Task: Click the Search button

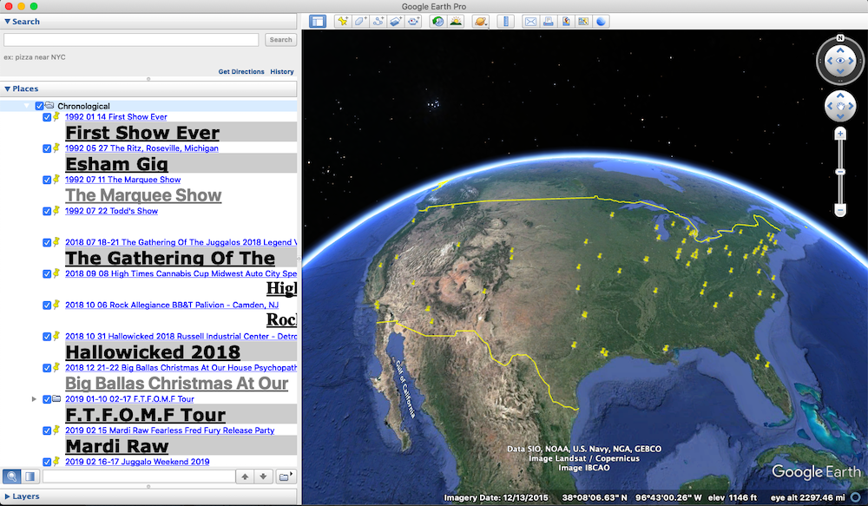Action: [x=280, y=40]
